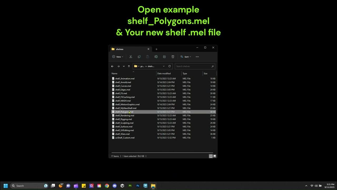Select shelf_Rendering.mel file
Viewport: 337px width, 190px height.
pyautogui.click(x=163, y=115)
